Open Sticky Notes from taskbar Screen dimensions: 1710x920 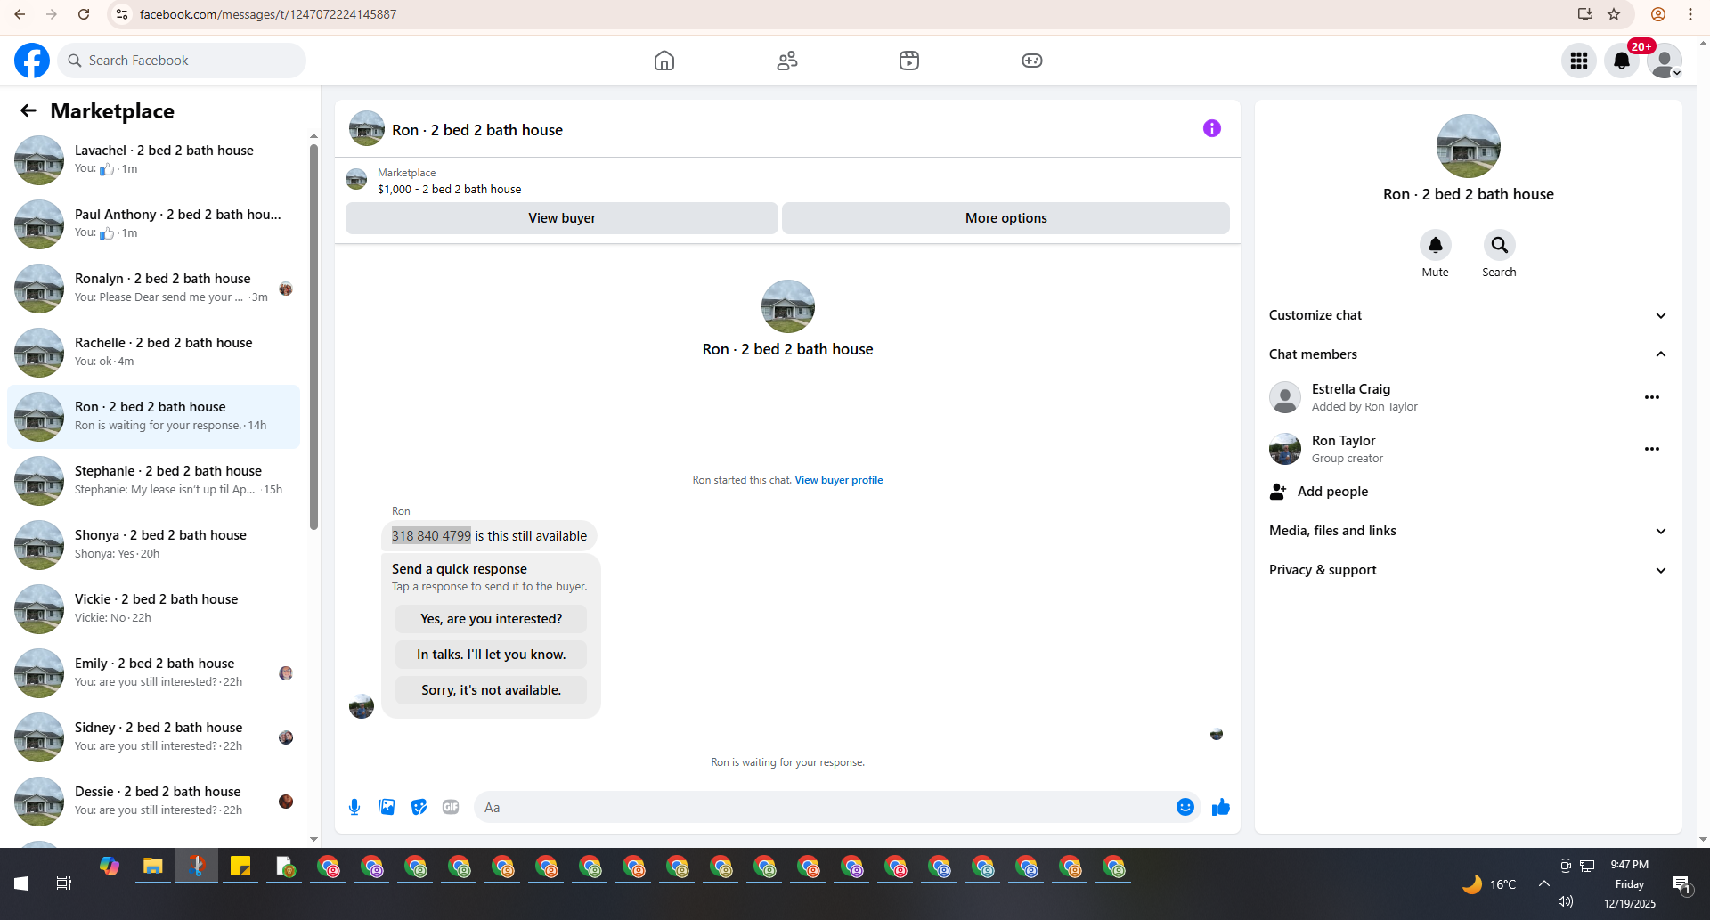(x=240, y=867)
